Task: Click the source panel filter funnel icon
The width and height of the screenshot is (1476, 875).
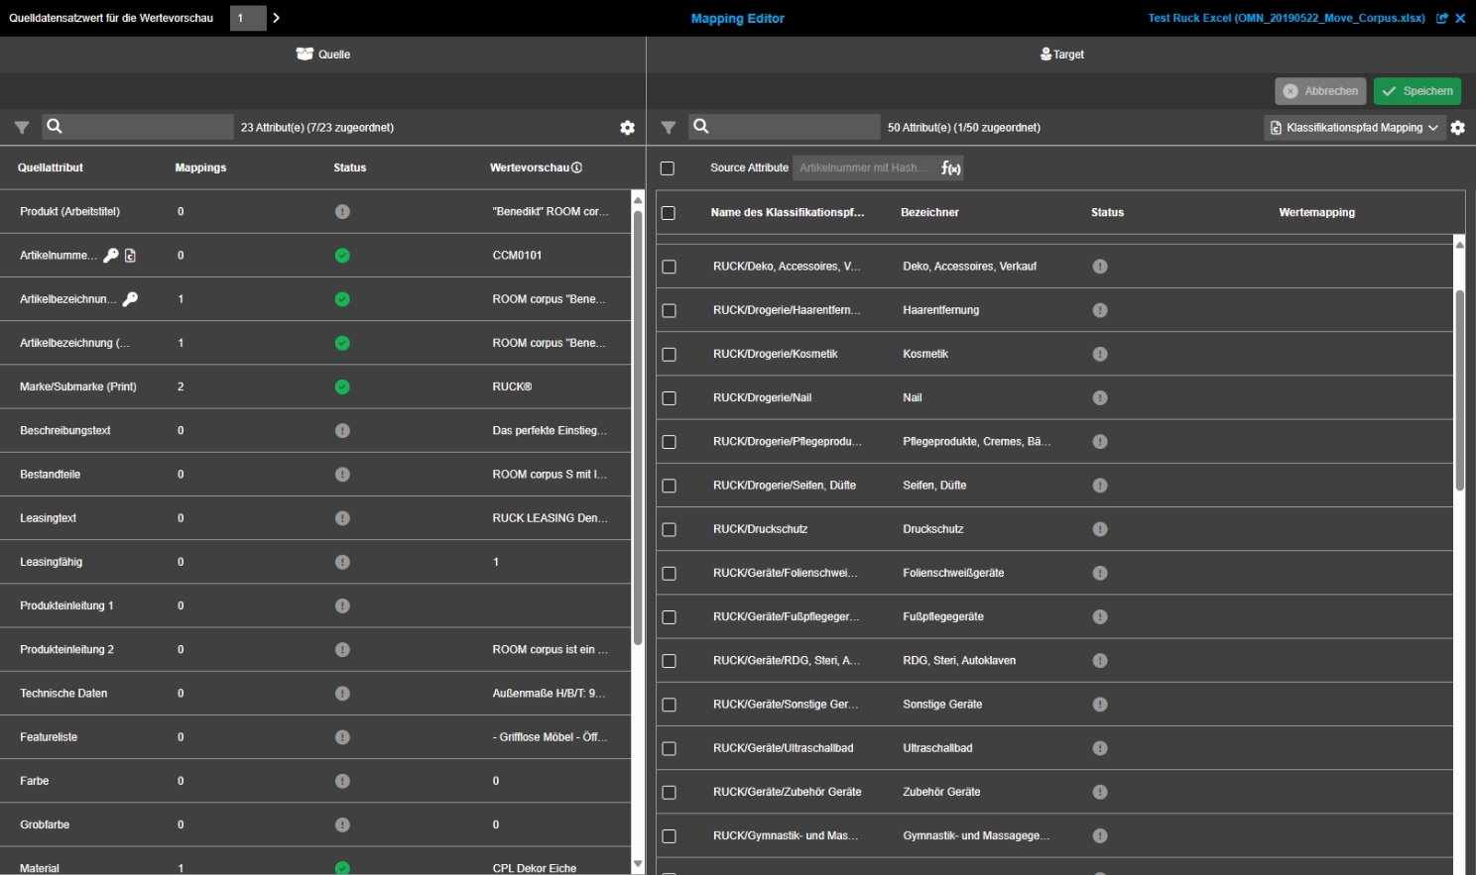Action: pos(21,128)
